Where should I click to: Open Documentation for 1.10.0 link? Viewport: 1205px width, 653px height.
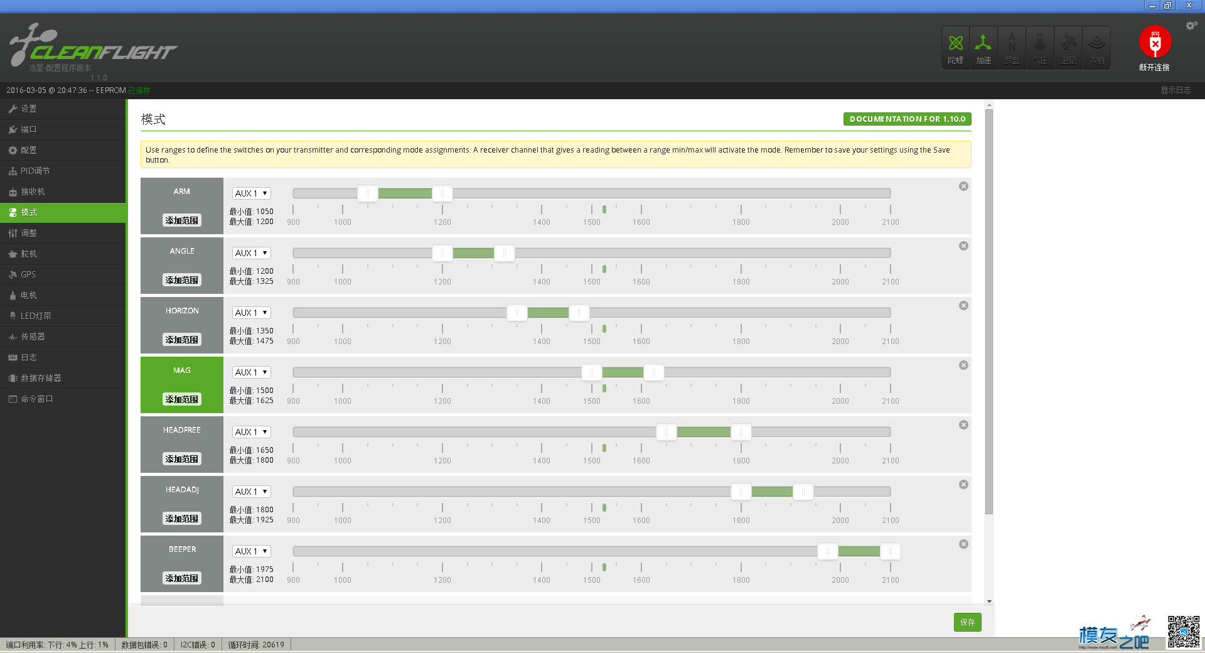coord(908,119)
